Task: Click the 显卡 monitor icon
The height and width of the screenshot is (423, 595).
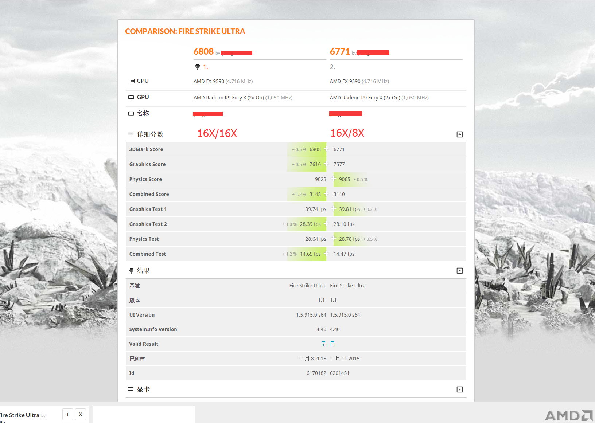Action: point(131,389)
